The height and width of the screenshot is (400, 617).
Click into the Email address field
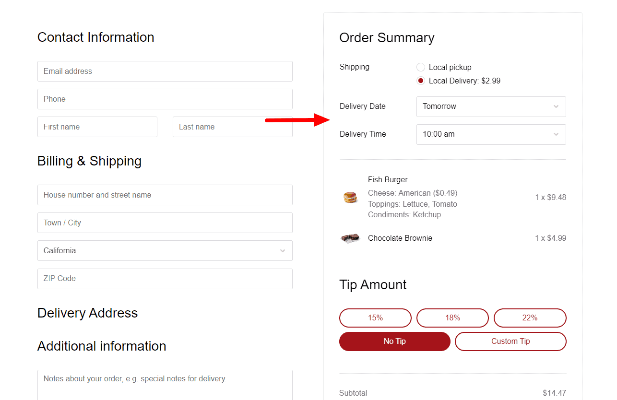(x=165, y=71)
